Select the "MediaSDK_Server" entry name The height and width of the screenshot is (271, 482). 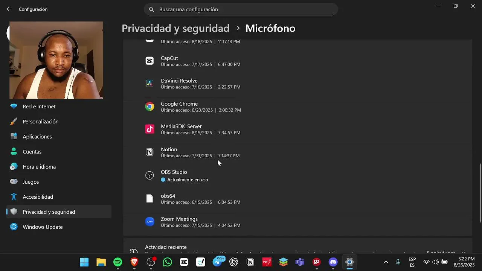coord(181,126)
